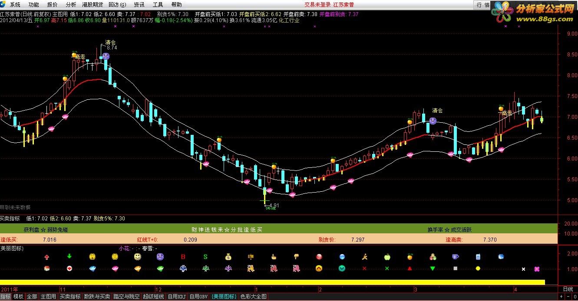Open the 报价 menu

[x=52, y=5]
